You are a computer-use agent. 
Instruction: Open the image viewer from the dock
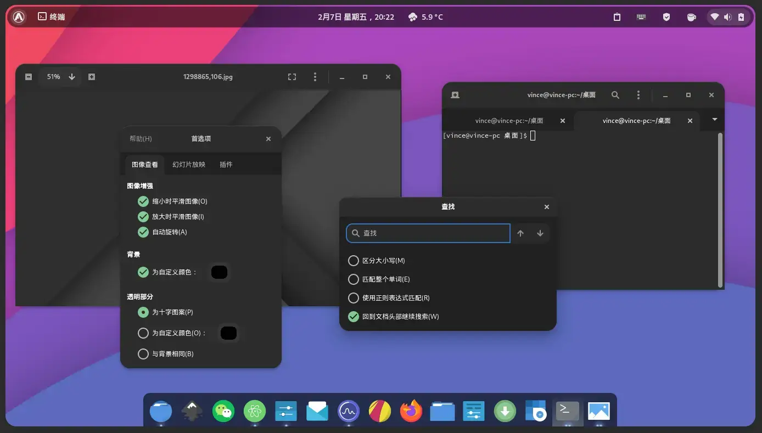click(598, 410)
